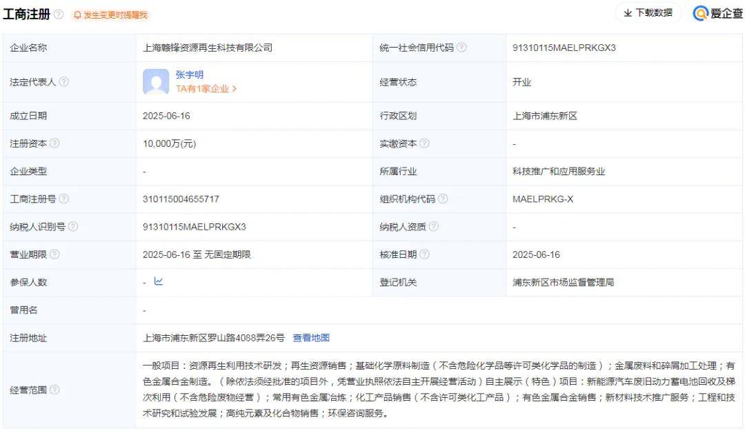The image size is (745, 431).
Task: Click approval date 2025-06-16 in 核准日期 row
Action: pyautogui.click(x=536, y=254)
